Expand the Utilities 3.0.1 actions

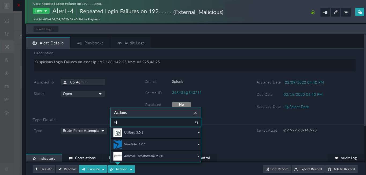pyautogui.click(x=198, y=133)
